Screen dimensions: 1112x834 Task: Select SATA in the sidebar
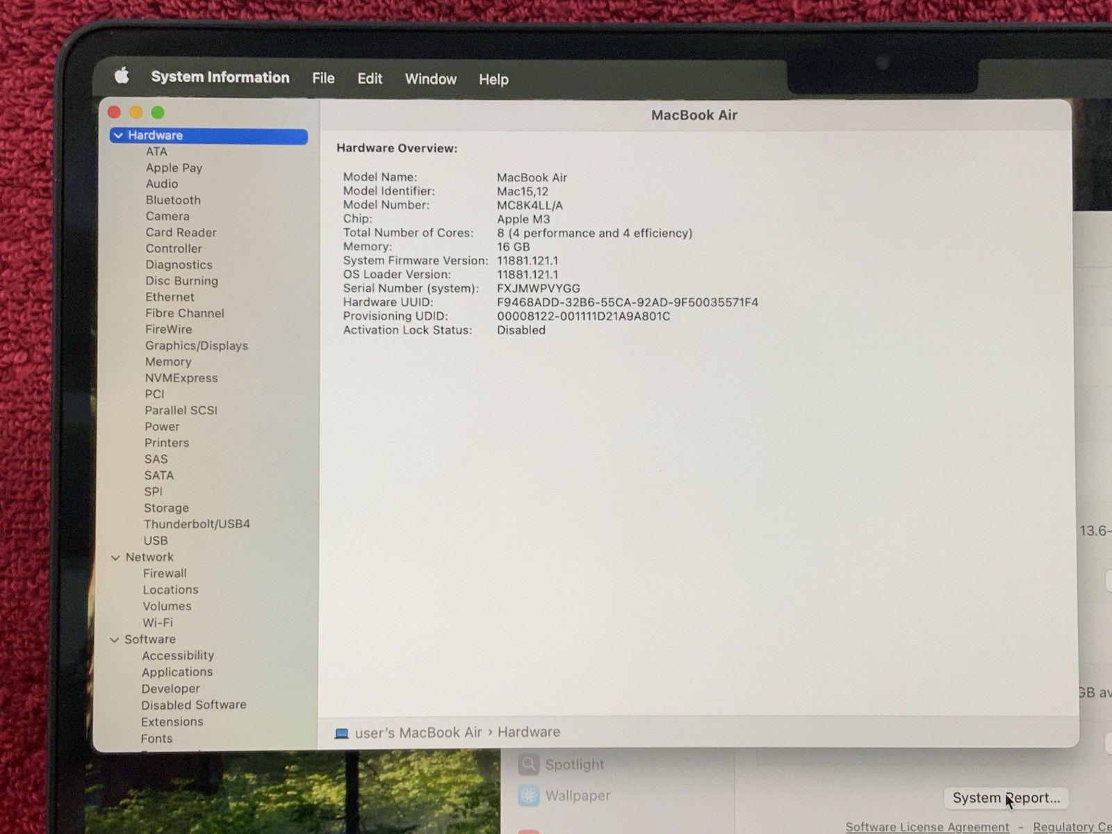tap(158, 475)
